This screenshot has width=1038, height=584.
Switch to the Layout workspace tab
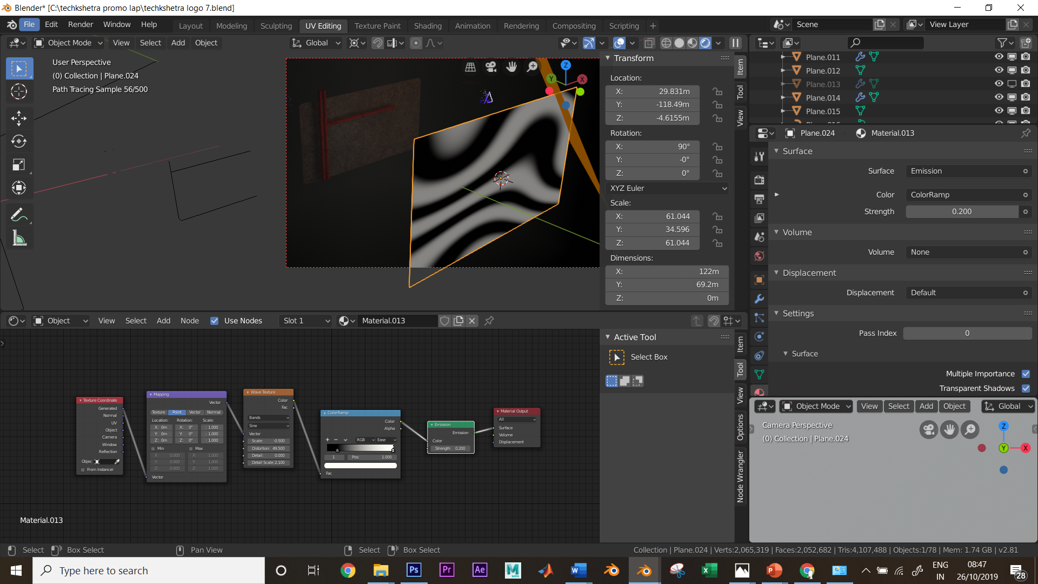tap(190, 25)
